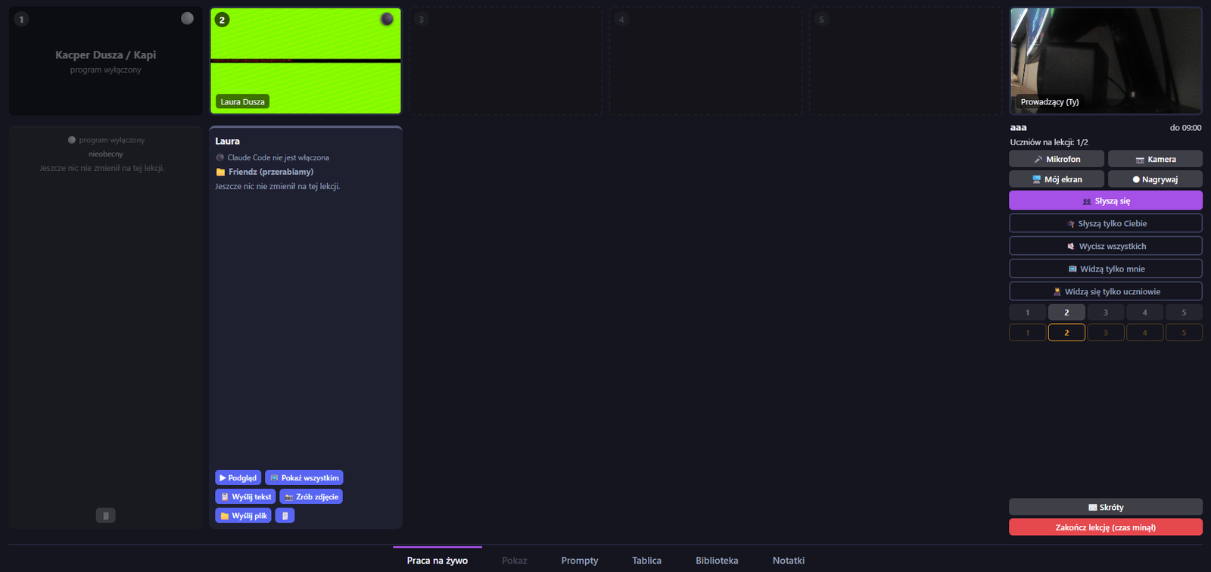Click status circle on Laura Dusza tile
The width and height of the screenshot is (1211, 572).
click(x=387, y=19)
